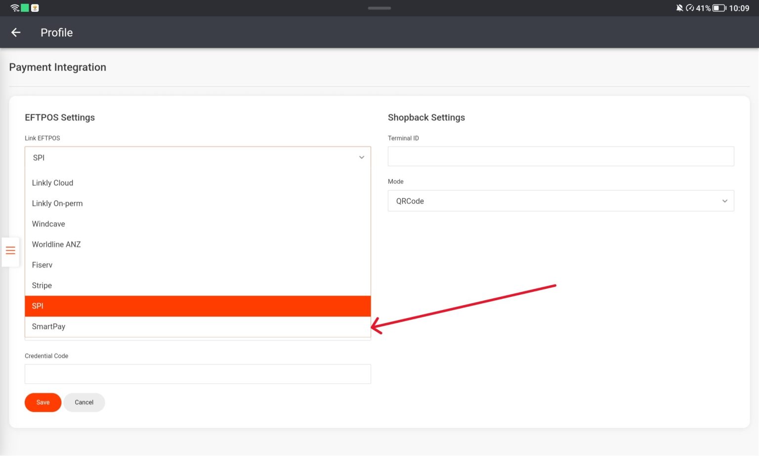Tap the battery indicator icon
This screenshot has height=456, width=759.
[719, 8]
